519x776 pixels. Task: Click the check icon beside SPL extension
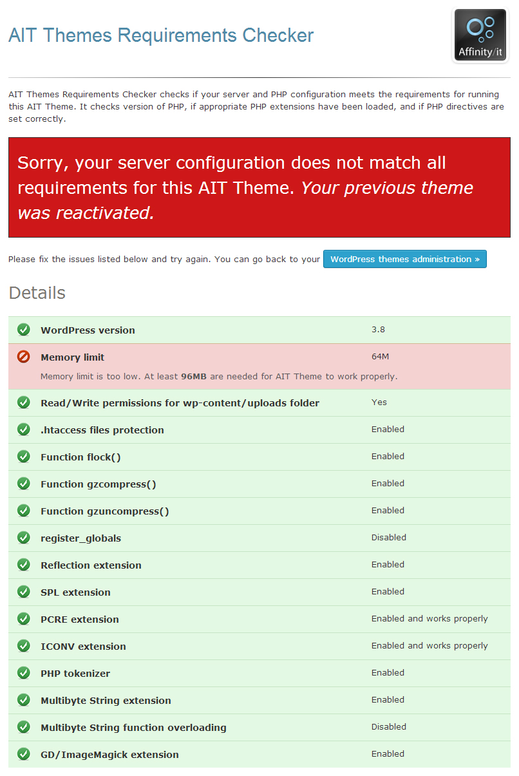[24, 592]
